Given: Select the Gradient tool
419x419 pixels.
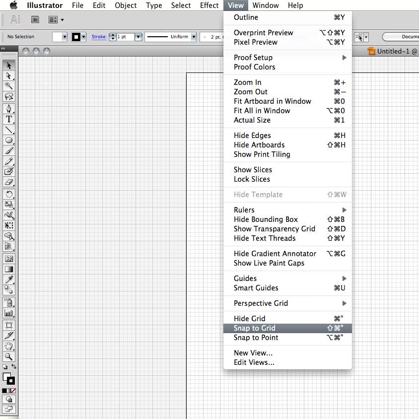Looking at the screenshot, I should (x=9, y=269).
